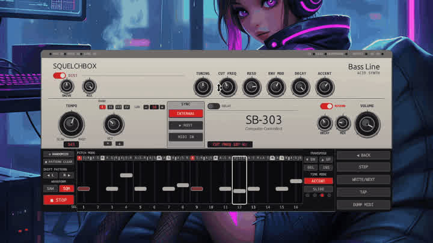
Task: Switch sync mode to MIDI IN
Action: click(x=186, y=137)
